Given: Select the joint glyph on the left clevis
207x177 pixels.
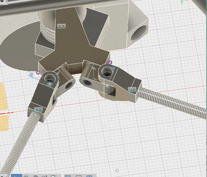Looking at the screenshot, I should (38, 110).
